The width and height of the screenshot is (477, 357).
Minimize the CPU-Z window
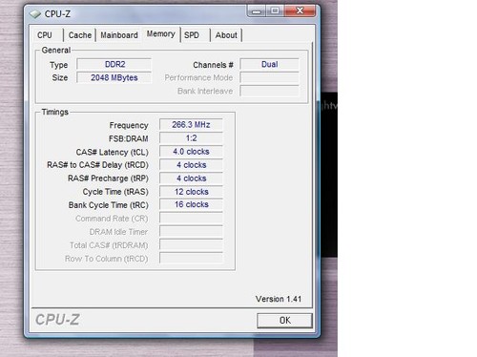[257, 11]
